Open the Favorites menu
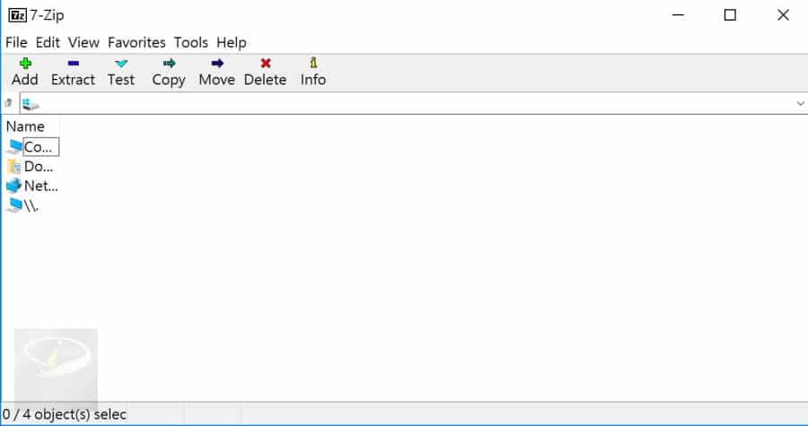Viewport: 808px width, 426px height. click(x=136, y=42)
